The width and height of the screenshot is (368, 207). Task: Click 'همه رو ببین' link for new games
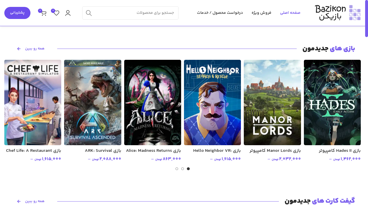(x=35, y=49)
